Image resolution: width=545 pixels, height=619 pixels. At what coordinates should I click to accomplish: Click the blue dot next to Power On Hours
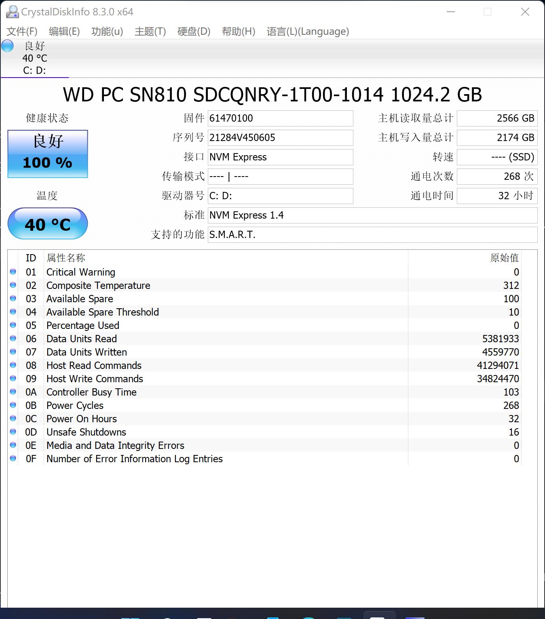(13, 419)
